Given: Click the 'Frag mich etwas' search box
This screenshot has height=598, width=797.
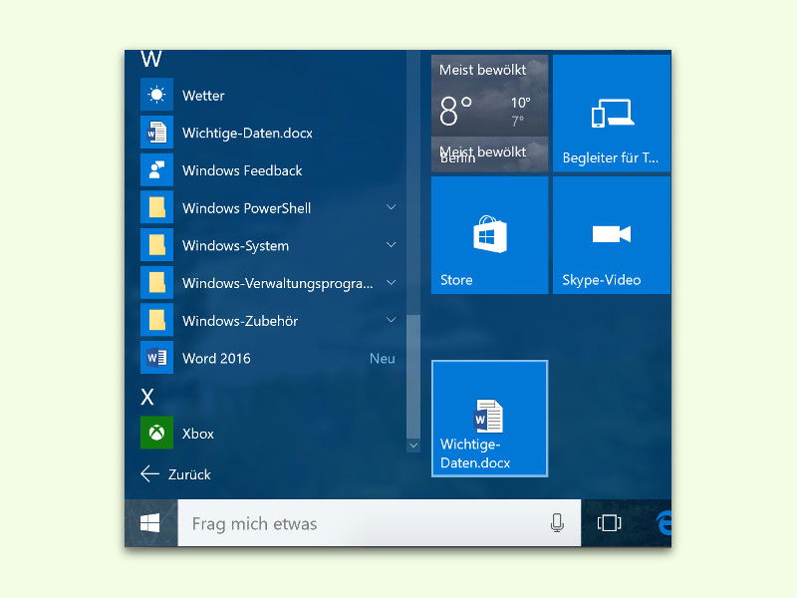Looking at the screenshot, I should pos(380,522).
